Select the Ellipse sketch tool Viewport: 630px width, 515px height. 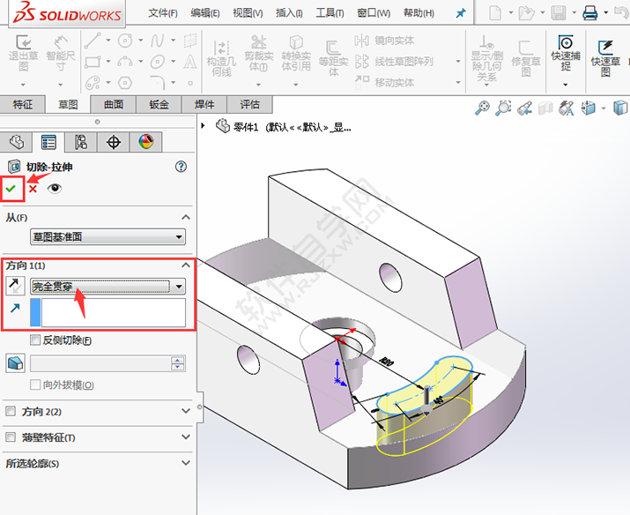pos(157,62)
